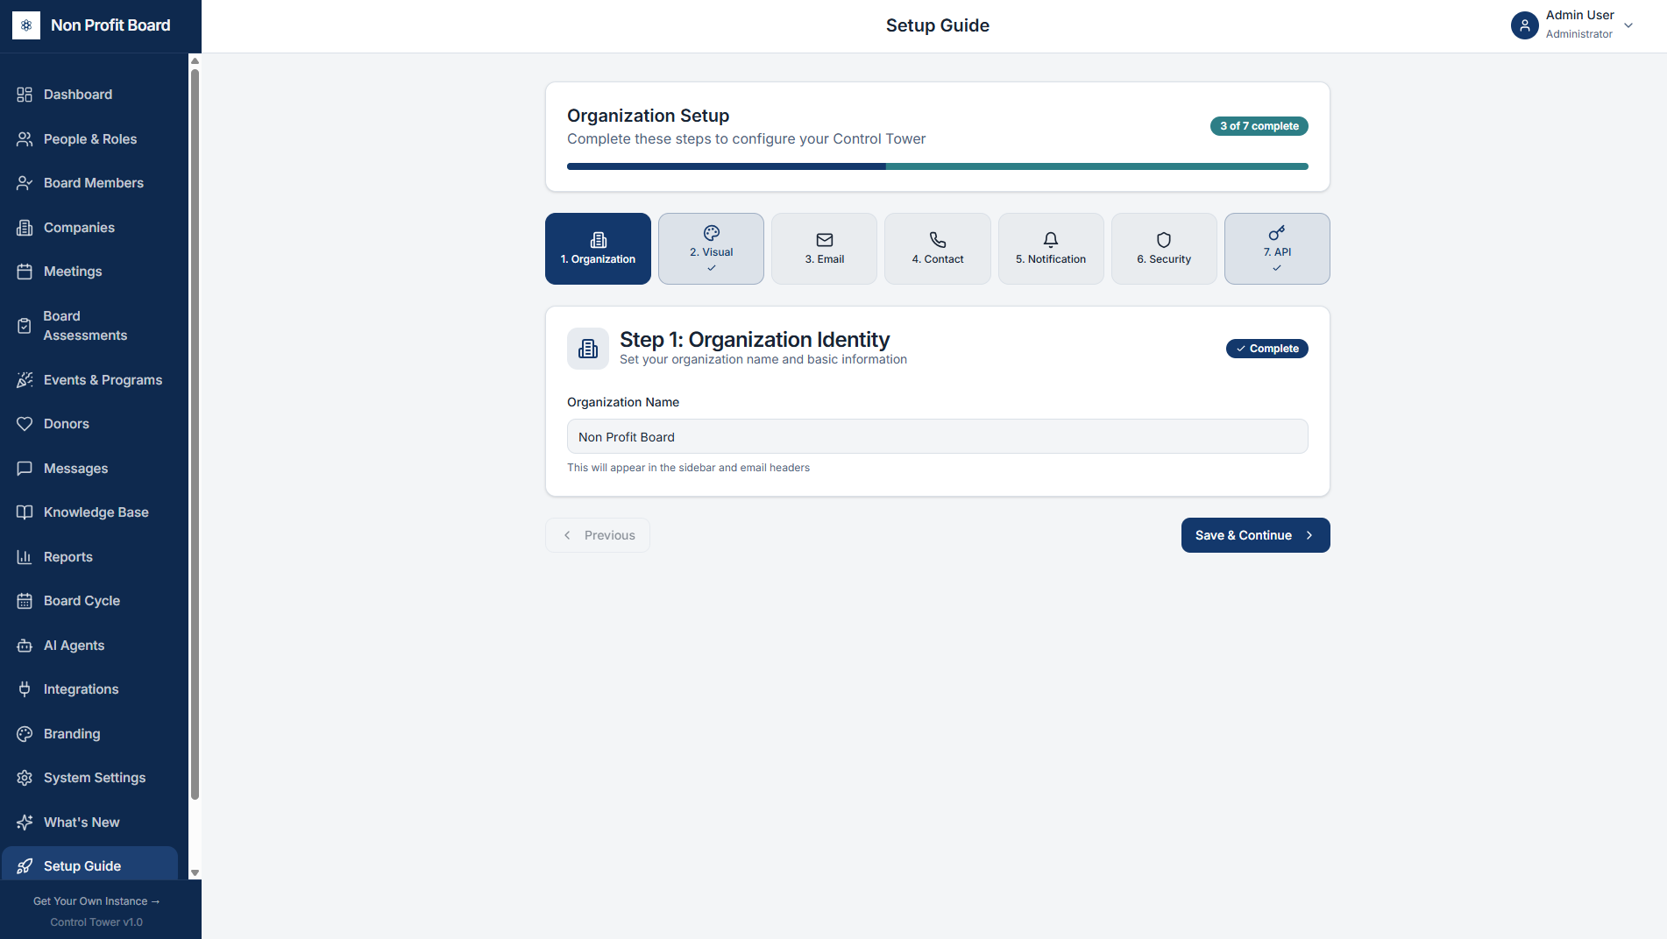
Task: Open the 1. Organization step tab
Action: [x=598, y=249]
